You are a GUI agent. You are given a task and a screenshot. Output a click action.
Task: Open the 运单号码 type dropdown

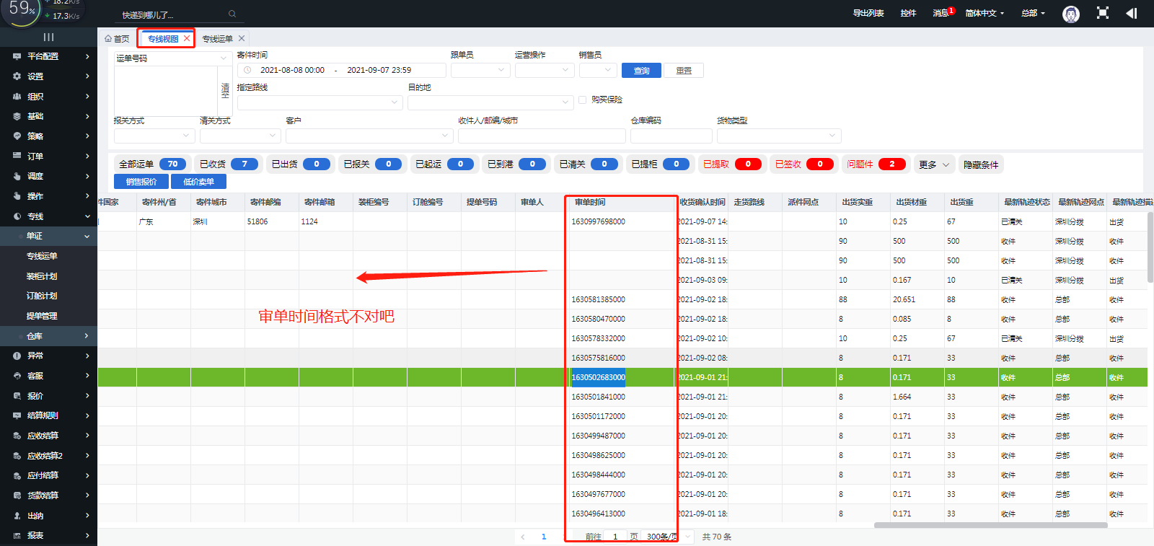[172, 58]
